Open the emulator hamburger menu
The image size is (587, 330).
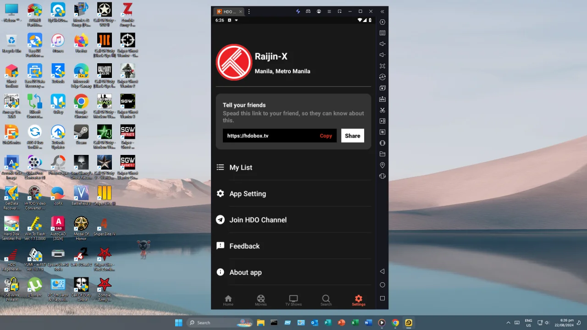point(329,11)
